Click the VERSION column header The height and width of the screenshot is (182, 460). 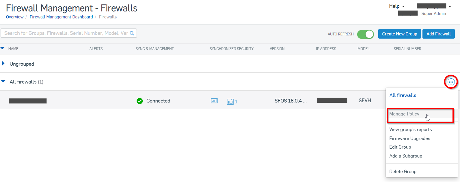[x=277, y=49]
